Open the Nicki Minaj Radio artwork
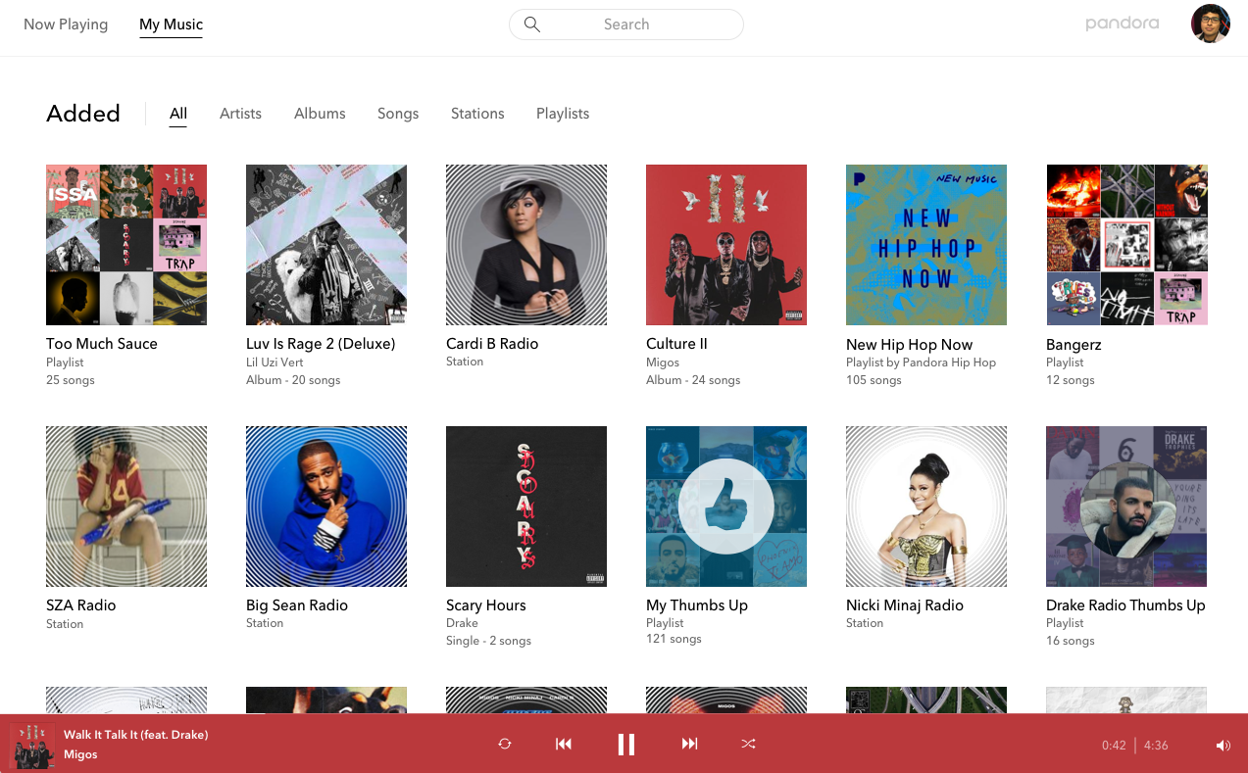Screen dimensions: 1248x773 [926, 507]
